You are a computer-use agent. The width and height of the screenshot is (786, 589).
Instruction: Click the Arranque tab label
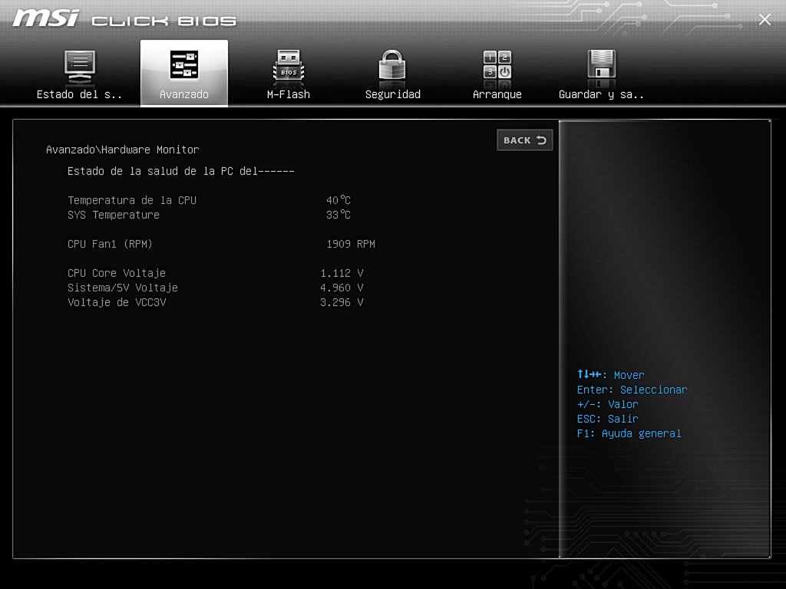tap(497, 94)
